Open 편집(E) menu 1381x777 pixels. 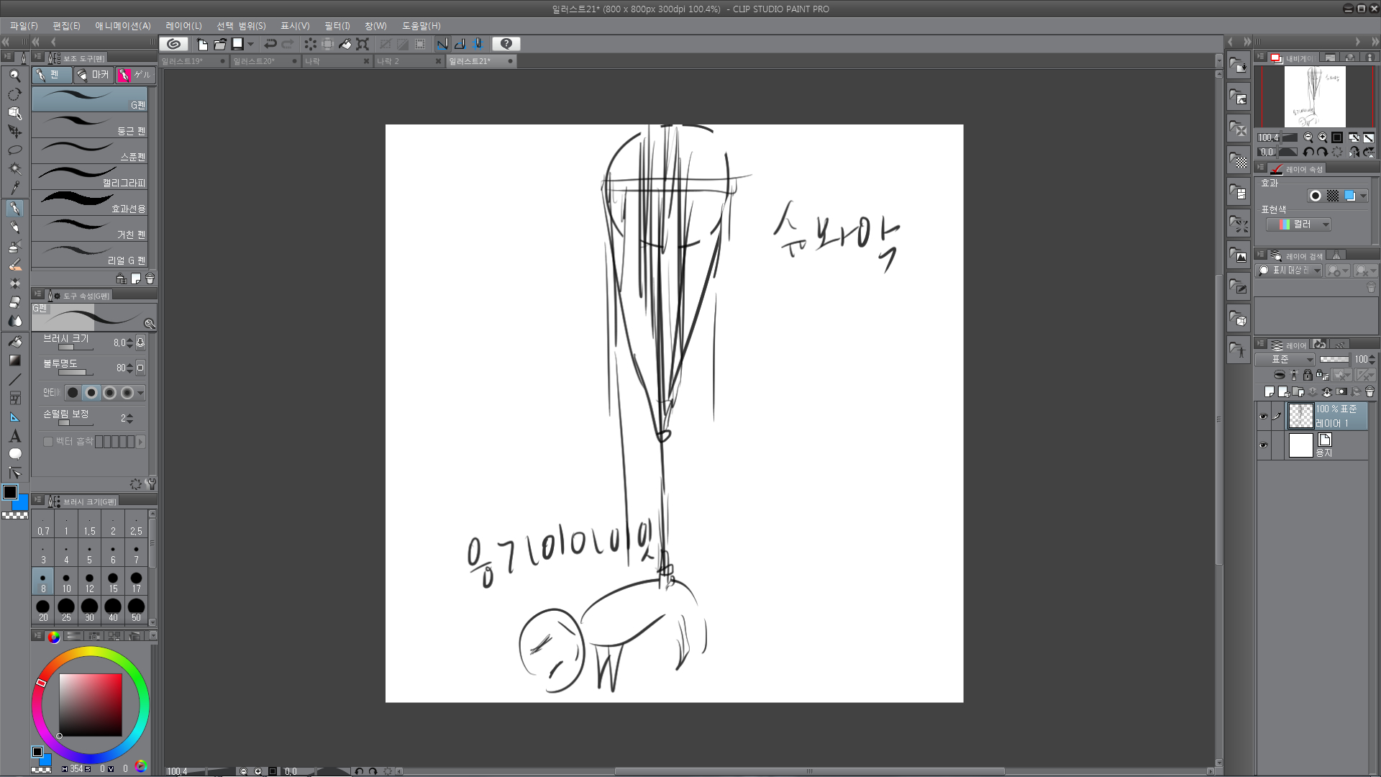[x=67, y=26]
